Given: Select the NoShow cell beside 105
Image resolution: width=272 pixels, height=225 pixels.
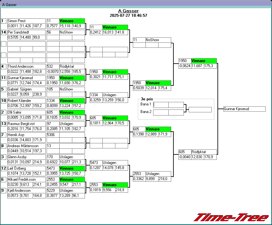Looking at the screenshot, I should (x=72, y=89).
